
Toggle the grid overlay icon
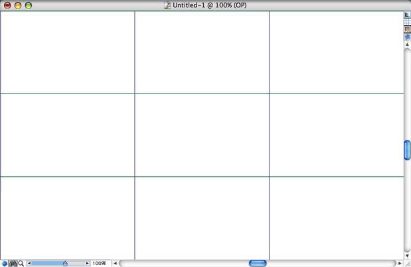(x=407, y=22)
